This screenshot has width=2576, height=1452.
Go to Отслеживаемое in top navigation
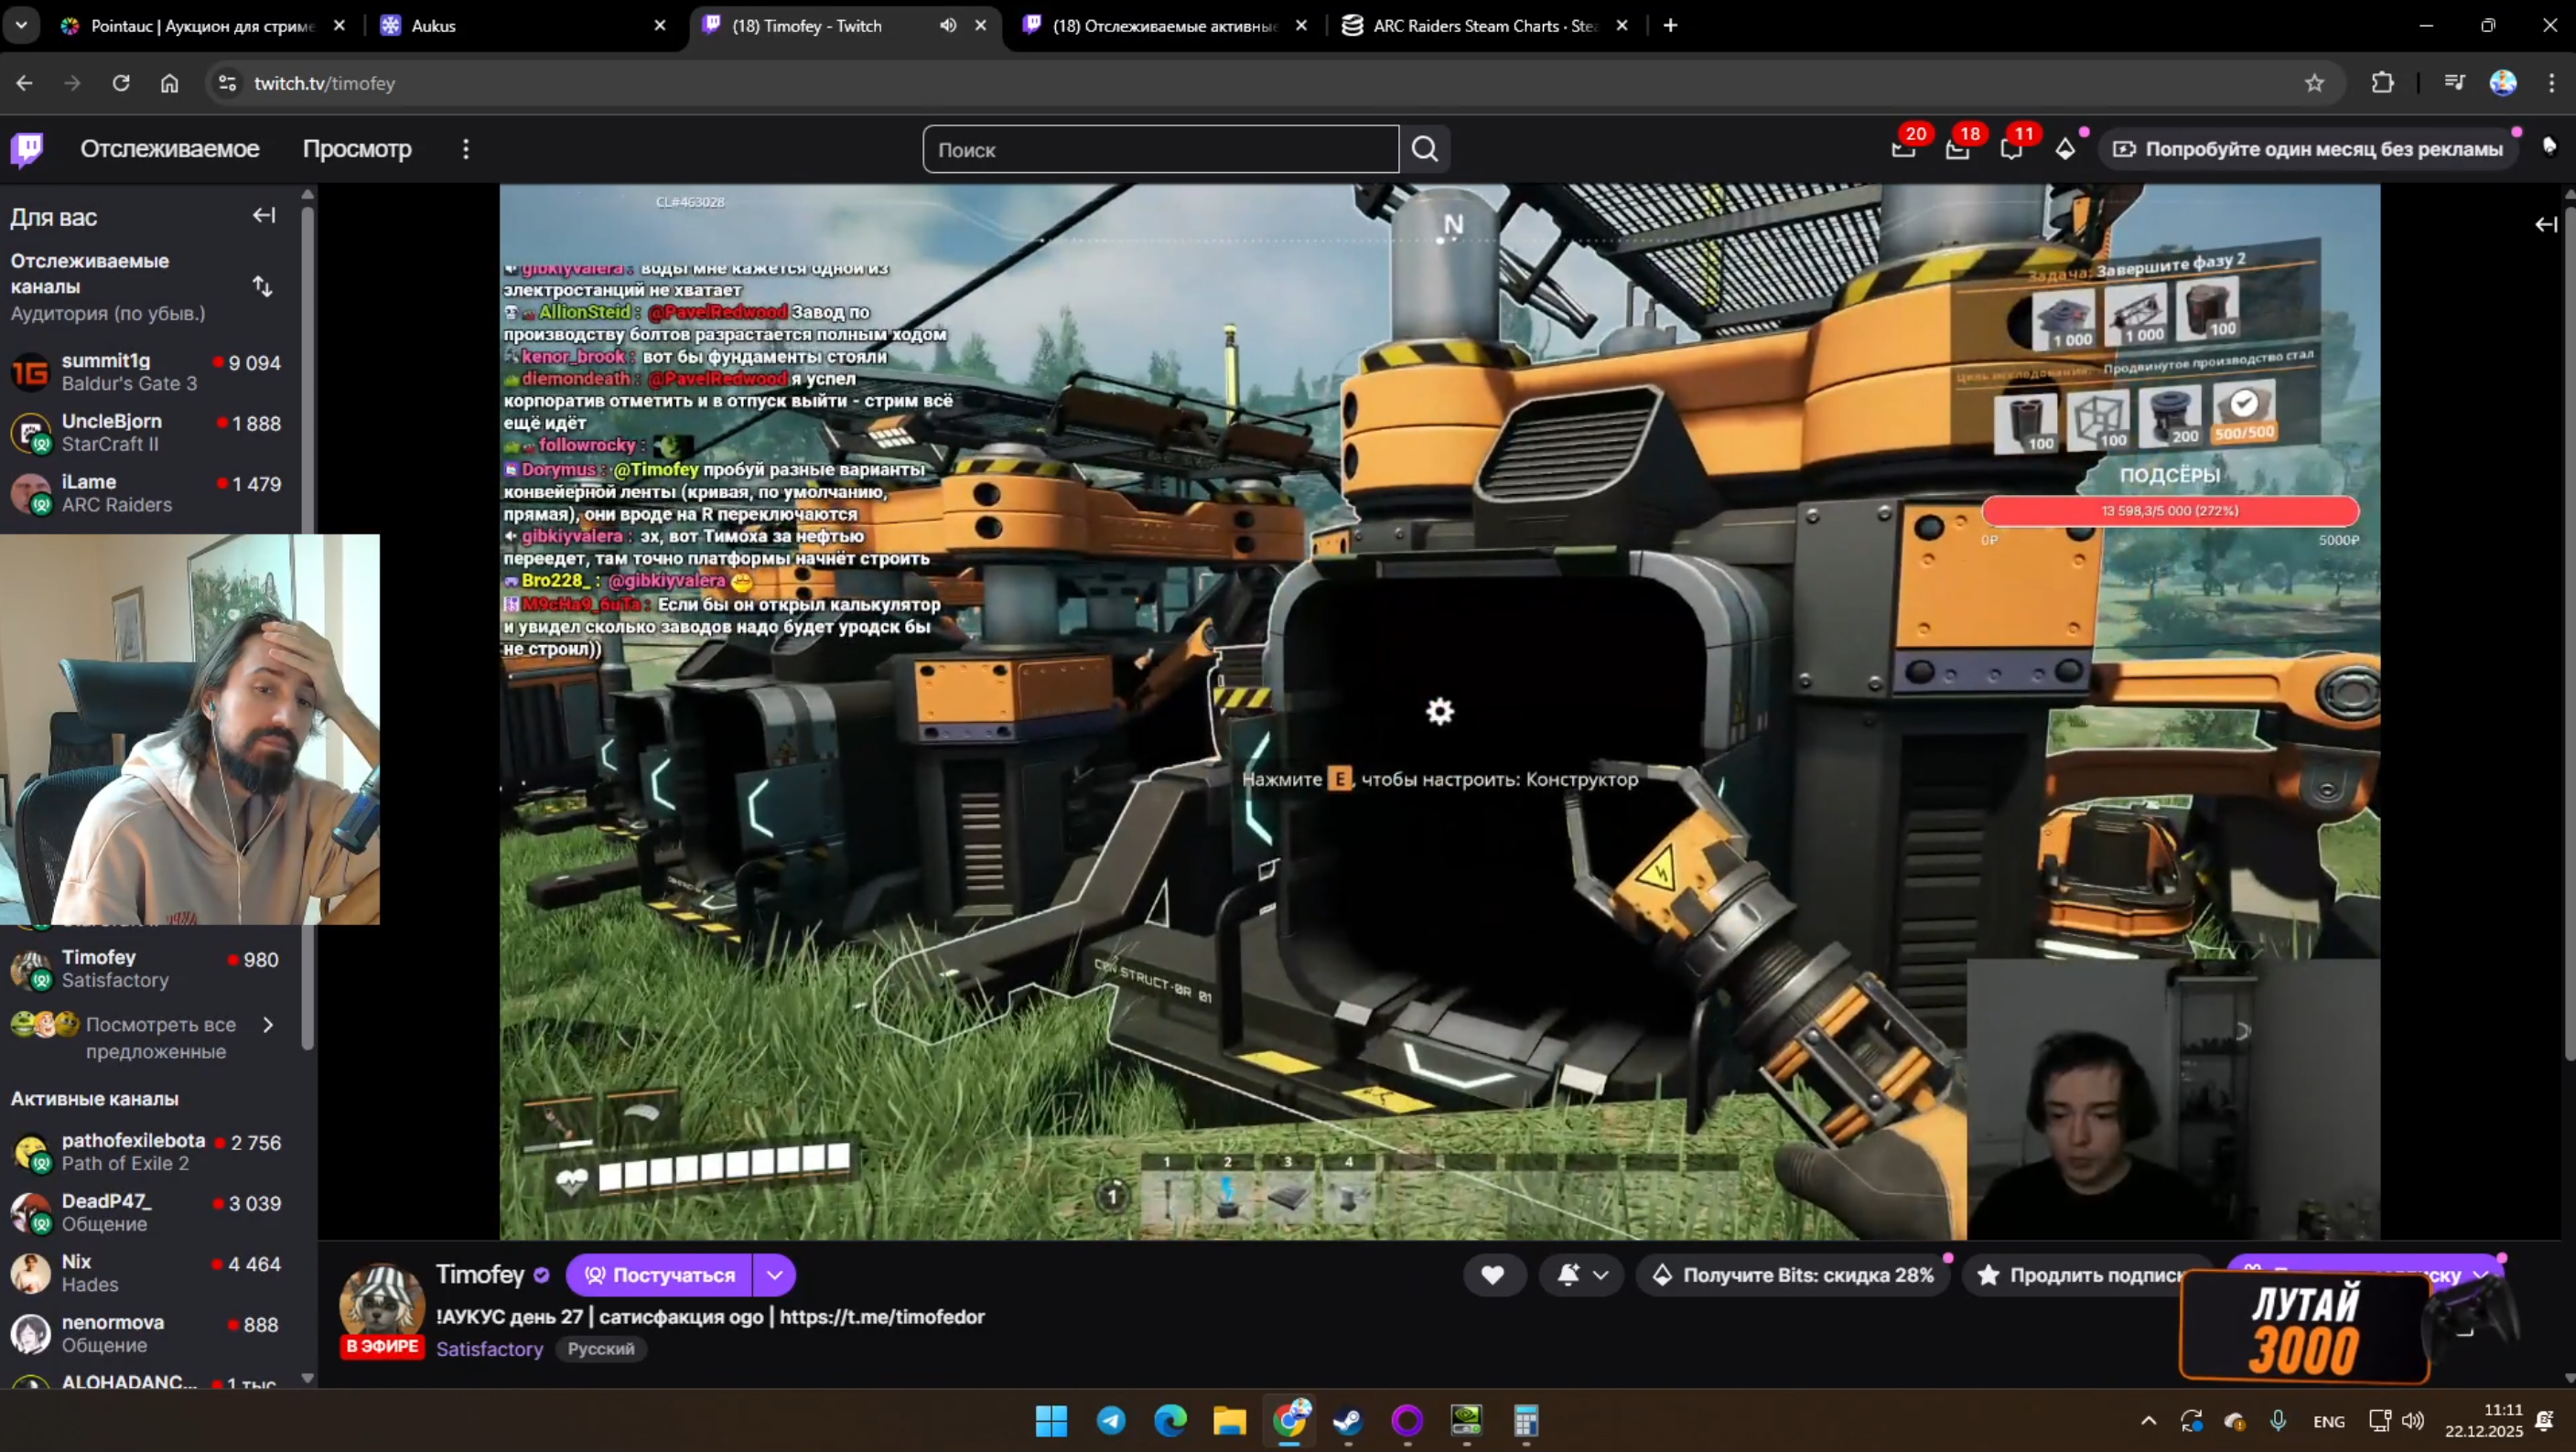(170, 149)
